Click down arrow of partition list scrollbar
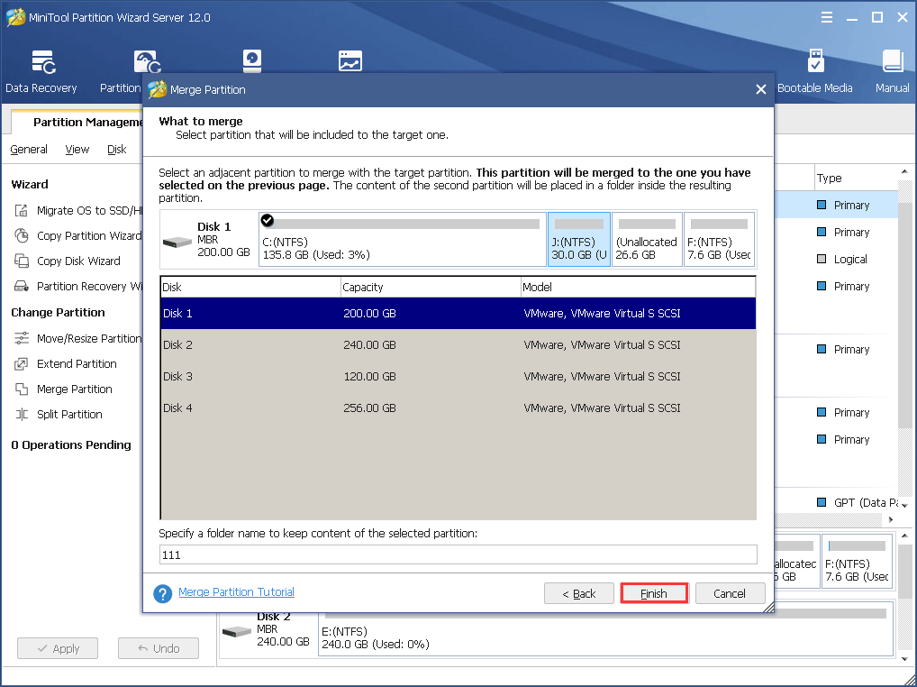Screen dimensions: 917x687 pyautogui.click(x=905, y=504)
